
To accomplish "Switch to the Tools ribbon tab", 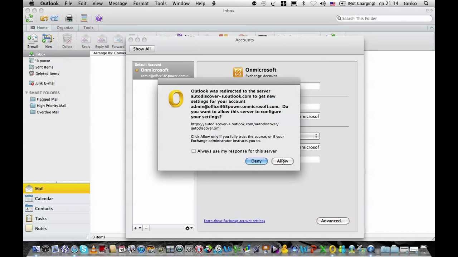I will point(88,27).
